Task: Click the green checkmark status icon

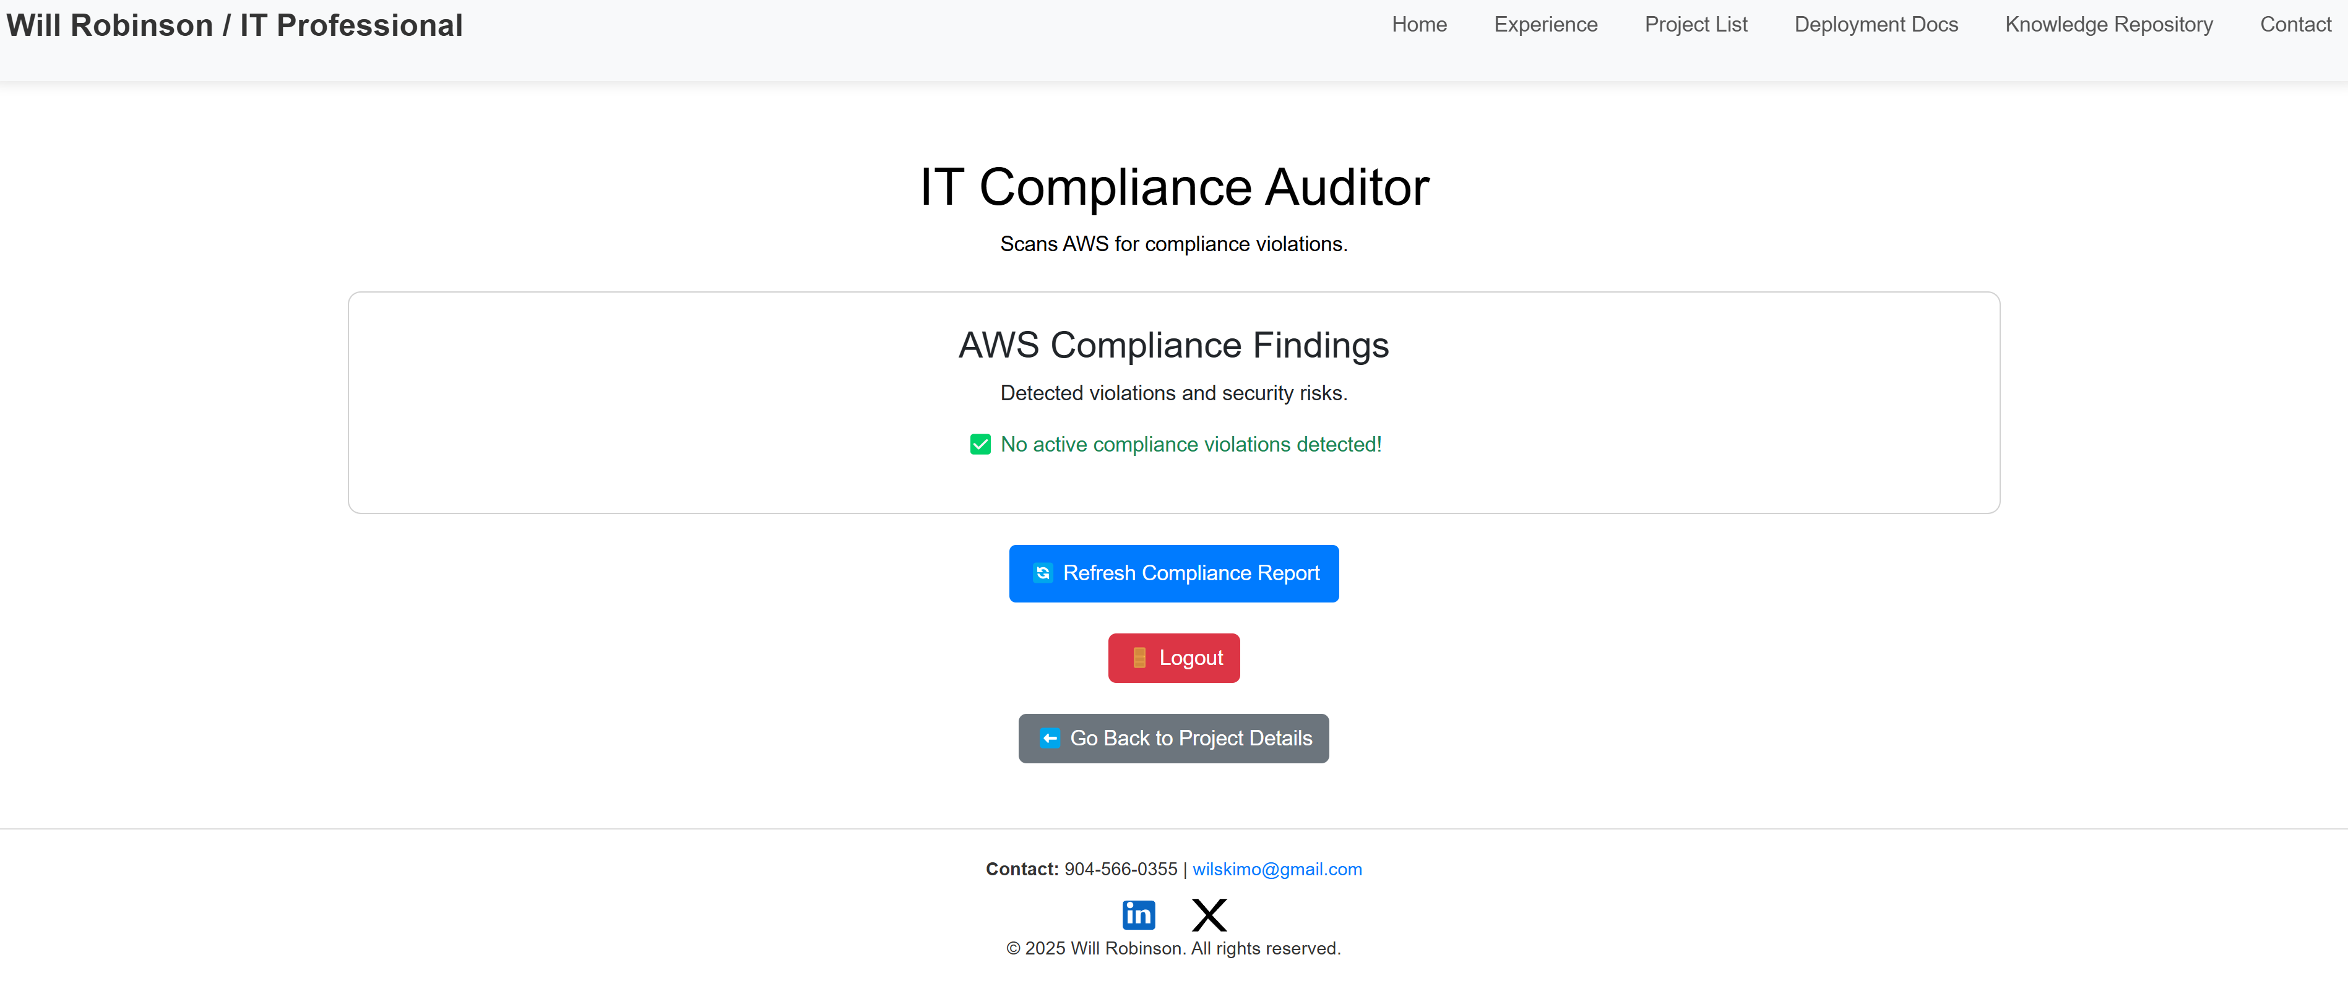Action: click(980, 444)
